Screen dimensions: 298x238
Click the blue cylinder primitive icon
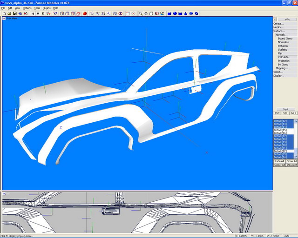(x=180, y=13)
